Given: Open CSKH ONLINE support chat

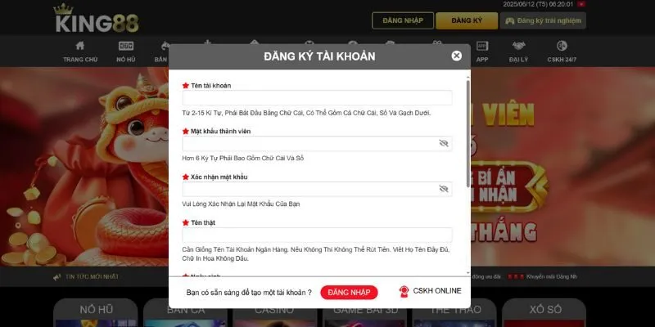Looking at the screenshot, I should click(431, 291).
